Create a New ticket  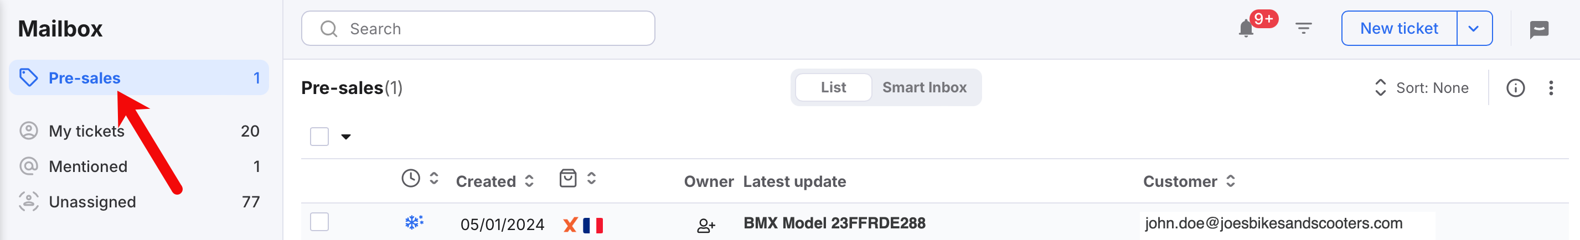(1398, 29)
